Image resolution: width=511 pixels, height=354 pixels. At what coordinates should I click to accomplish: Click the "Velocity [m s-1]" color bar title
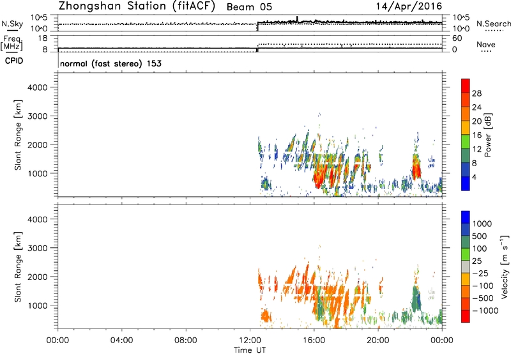point(505,266)
